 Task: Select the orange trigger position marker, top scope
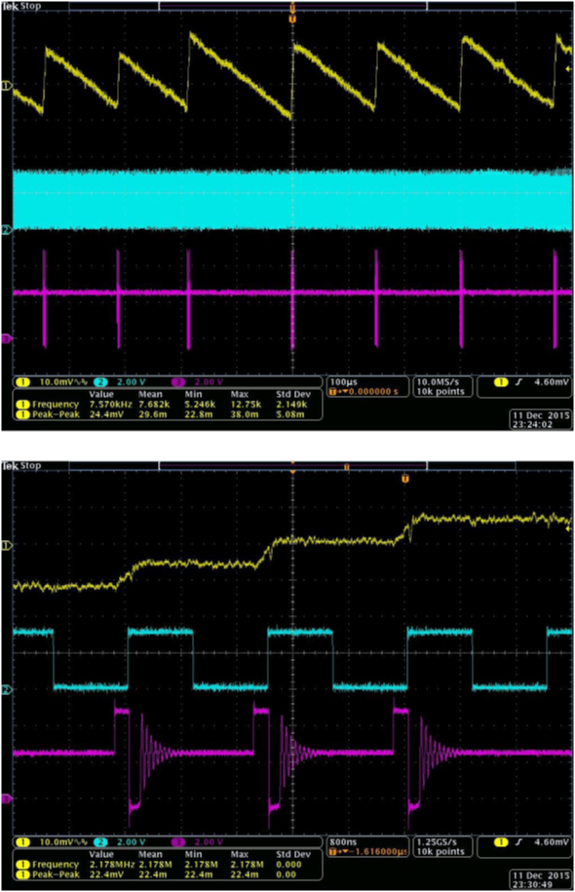pyautogui.click(x=292, y=19)
